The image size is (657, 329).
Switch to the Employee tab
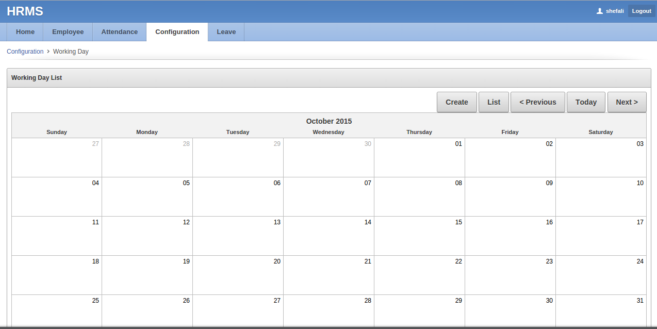tap(68, 32)
